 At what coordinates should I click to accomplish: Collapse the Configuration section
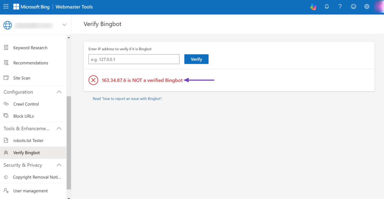click(59, 92)
